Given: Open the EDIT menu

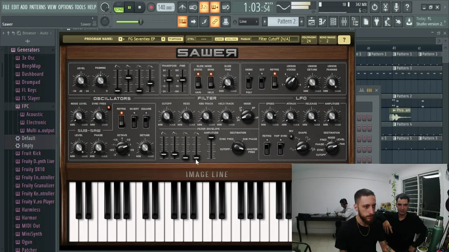Looking at the screenshot, I should tap(15, 7).
